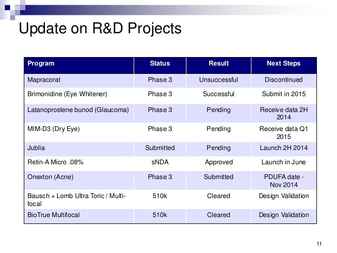Click the slide page number 11
This screenshot has width=337, height=253.
[319, 244]
